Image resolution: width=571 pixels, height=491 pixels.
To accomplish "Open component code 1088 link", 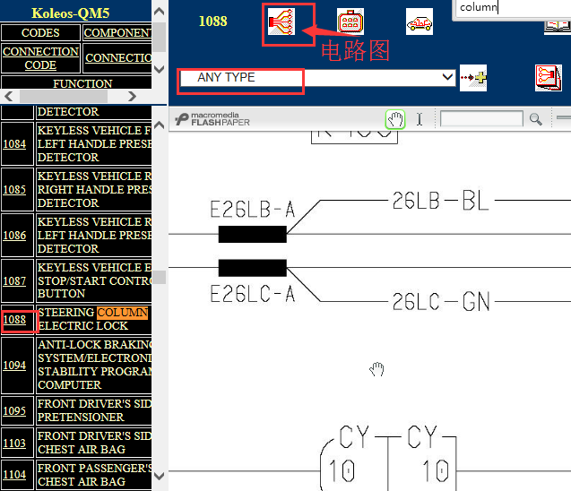I will [14, 320].
